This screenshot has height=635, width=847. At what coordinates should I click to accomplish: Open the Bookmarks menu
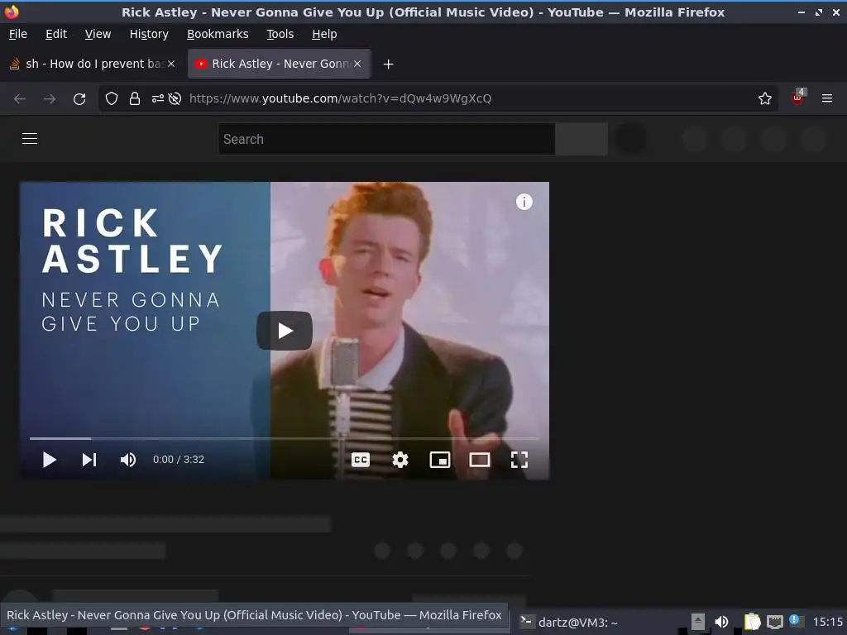pyautogui.click(x=218, y=34)
